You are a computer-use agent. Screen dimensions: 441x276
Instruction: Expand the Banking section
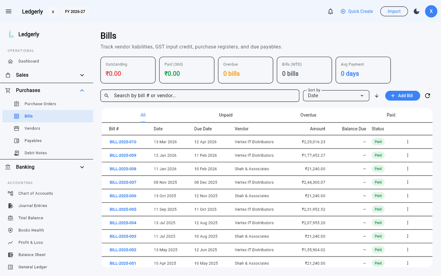(47, 167)
